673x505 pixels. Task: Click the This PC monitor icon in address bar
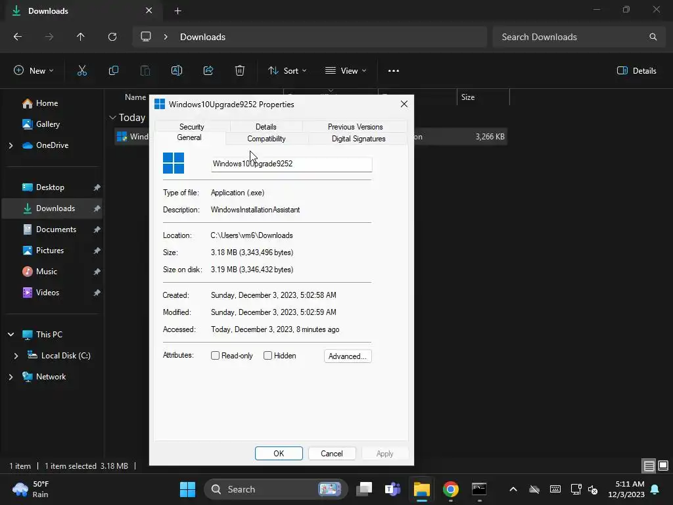[146, 37]
